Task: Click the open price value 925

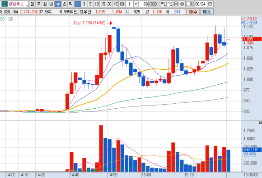Action: click(x=137, y=12)
